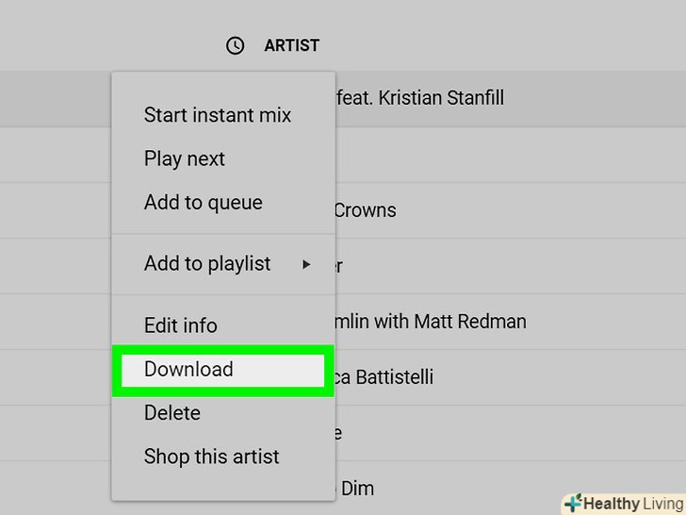Click Add to queue menu entry
The width and height of the screenshot is (686, 515).
[x=203, y=203]
